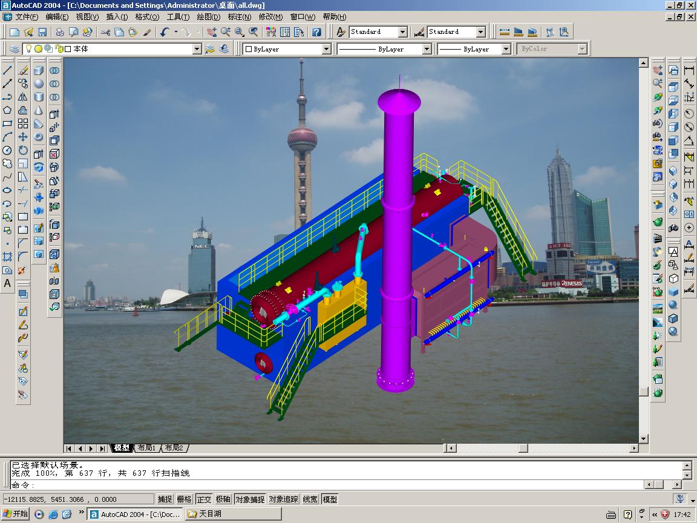This screenshot has height=523, width=697.
Task: Toggle 极轴 polar tracking
Action: [x=223, y=499]
